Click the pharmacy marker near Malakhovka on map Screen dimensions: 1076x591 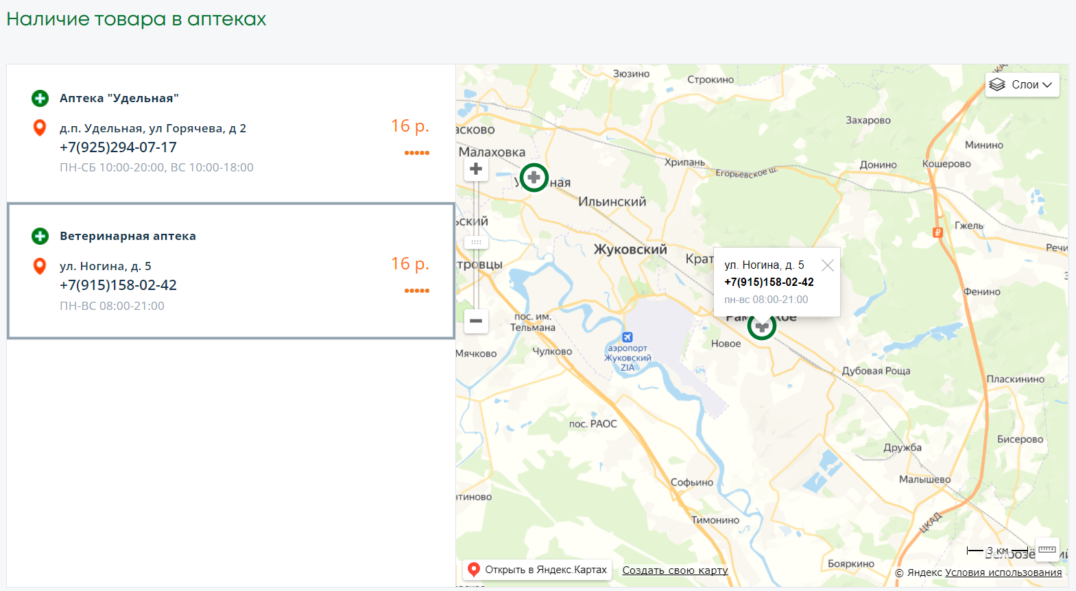click(534, 178)
